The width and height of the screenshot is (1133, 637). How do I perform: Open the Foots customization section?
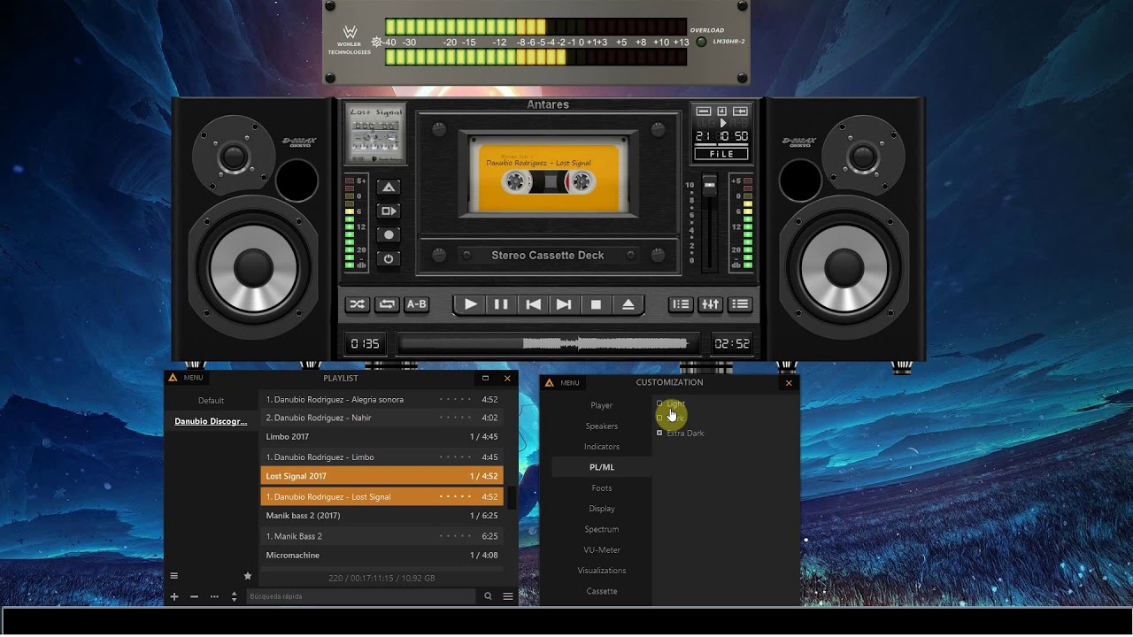point(602,487)
